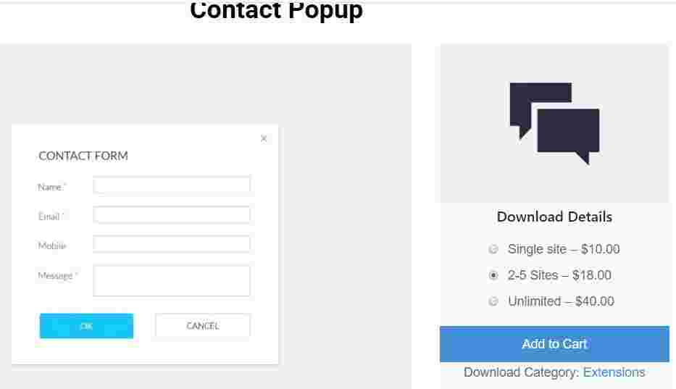Click inside the Message text area
This screenshot has height=389, width=676.
coord(172,281)
